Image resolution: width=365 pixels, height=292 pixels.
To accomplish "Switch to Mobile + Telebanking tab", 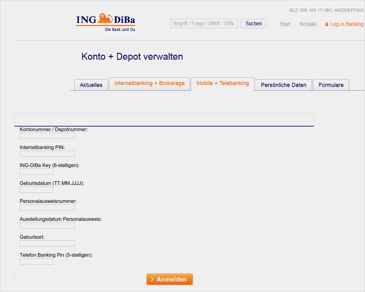I will pos(222,84).
